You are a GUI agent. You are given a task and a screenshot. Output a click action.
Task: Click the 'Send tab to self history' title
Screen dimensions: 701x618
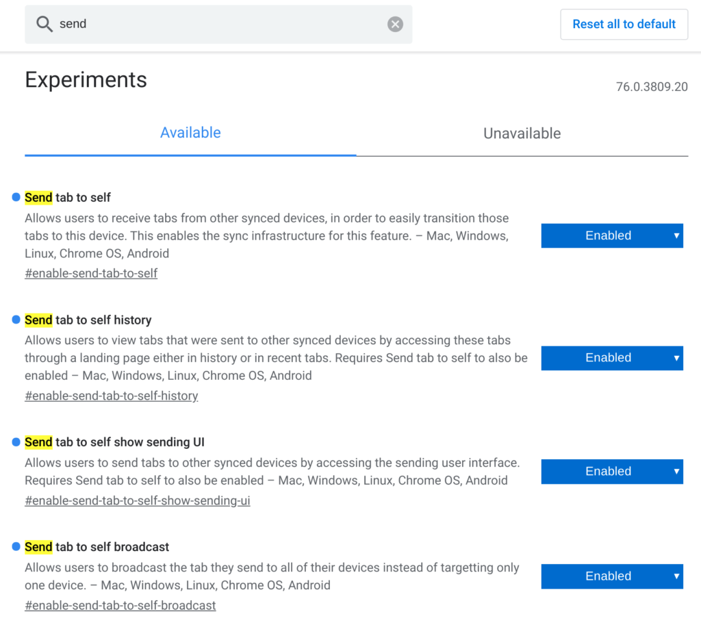tap(88, 320)
